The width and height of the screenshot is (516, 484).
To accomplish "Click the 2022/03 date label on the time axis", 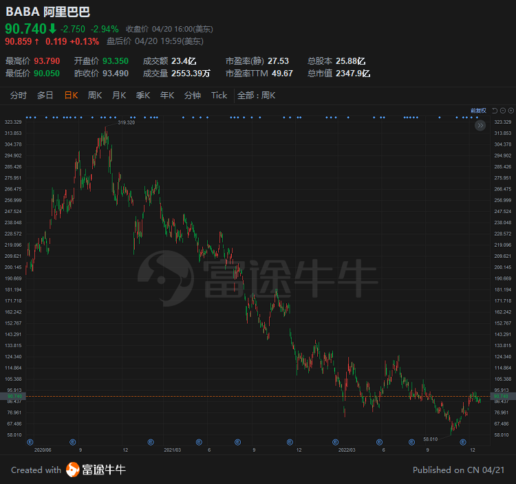I will coord(347,450).
